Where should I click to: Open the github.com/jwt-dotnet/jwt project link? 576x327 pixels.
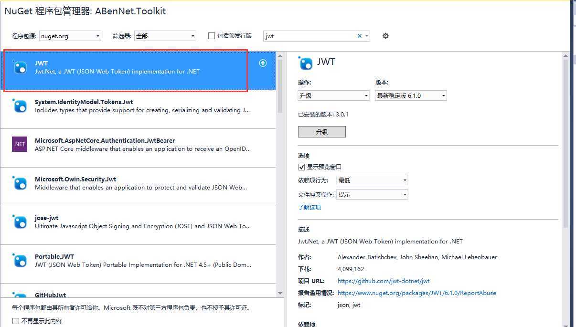click(384, 281)
